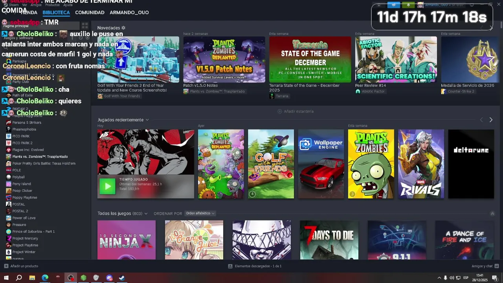Click the Persona 5 Strikers icon in the library list

coord(9,123)
